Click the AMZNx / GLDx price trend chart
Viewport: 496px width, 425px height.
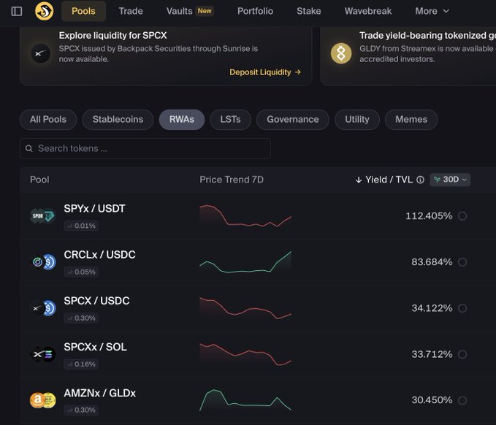pos(245,400)
